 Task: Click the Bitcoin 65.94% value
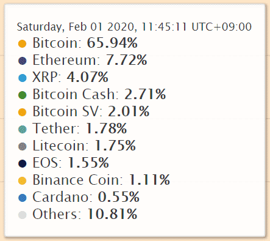tap(112, 43)
